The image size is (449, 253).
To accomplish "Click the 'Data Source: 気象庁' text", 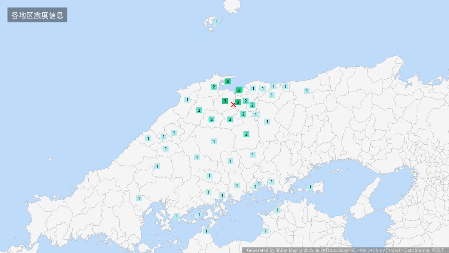I will 425,250.
